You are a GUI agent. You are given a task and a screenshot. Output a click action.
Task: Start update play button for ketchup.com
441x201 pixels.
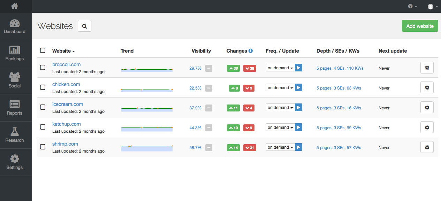(298, 127)
